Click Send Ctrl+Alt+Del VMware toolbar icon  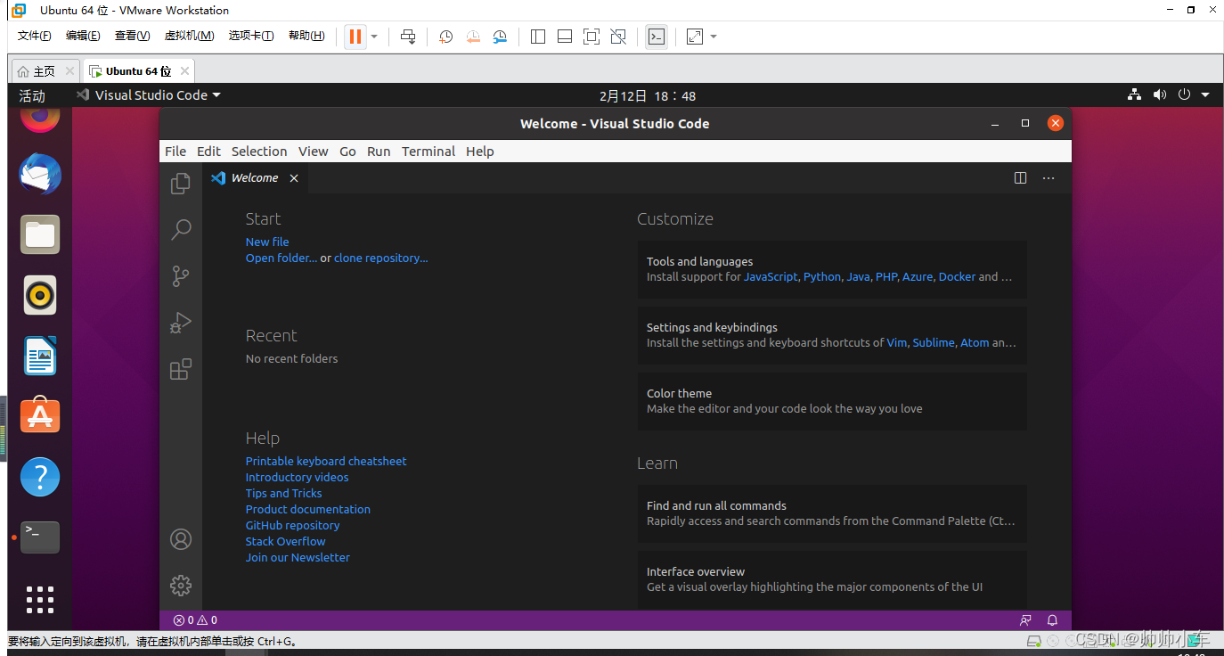tap(408, 37)
